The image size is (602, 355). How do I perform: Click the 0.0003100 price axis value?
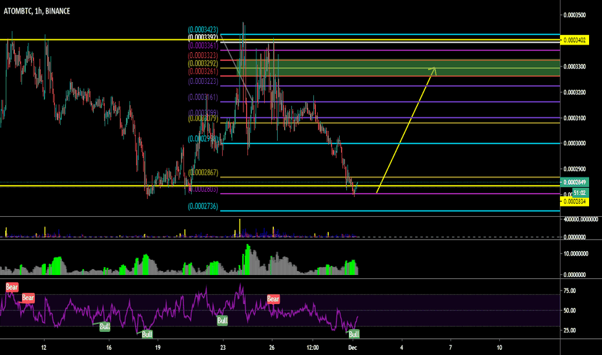click(574, 118)
